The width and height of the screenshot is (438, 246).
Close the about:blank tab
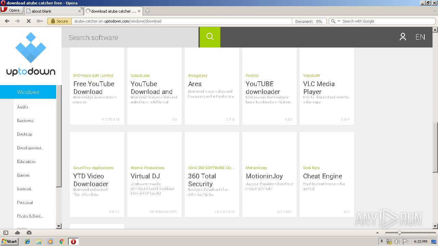coord(79,11)
